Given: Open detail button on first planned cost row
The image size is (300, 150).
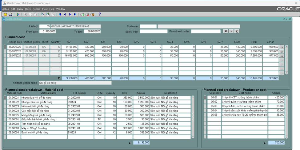Looking at the screenshot, I should (x=282, y=47).
